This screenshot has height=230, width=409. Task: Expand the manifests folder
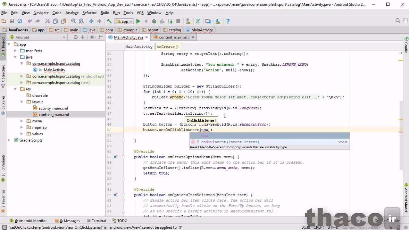coord(15,51)
